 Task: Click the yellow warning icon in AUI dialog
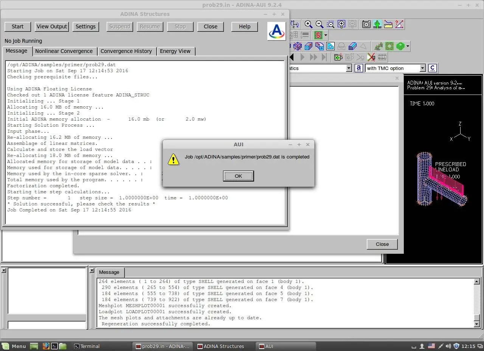(x=173, y=159)
